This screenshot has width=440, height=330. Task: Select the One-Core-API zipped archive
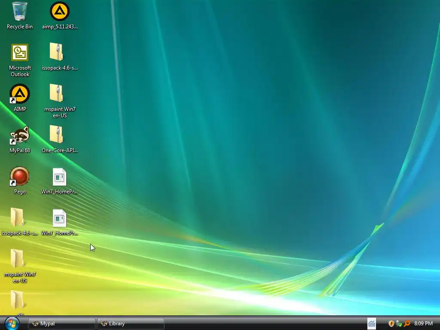(x=60, y=139)
